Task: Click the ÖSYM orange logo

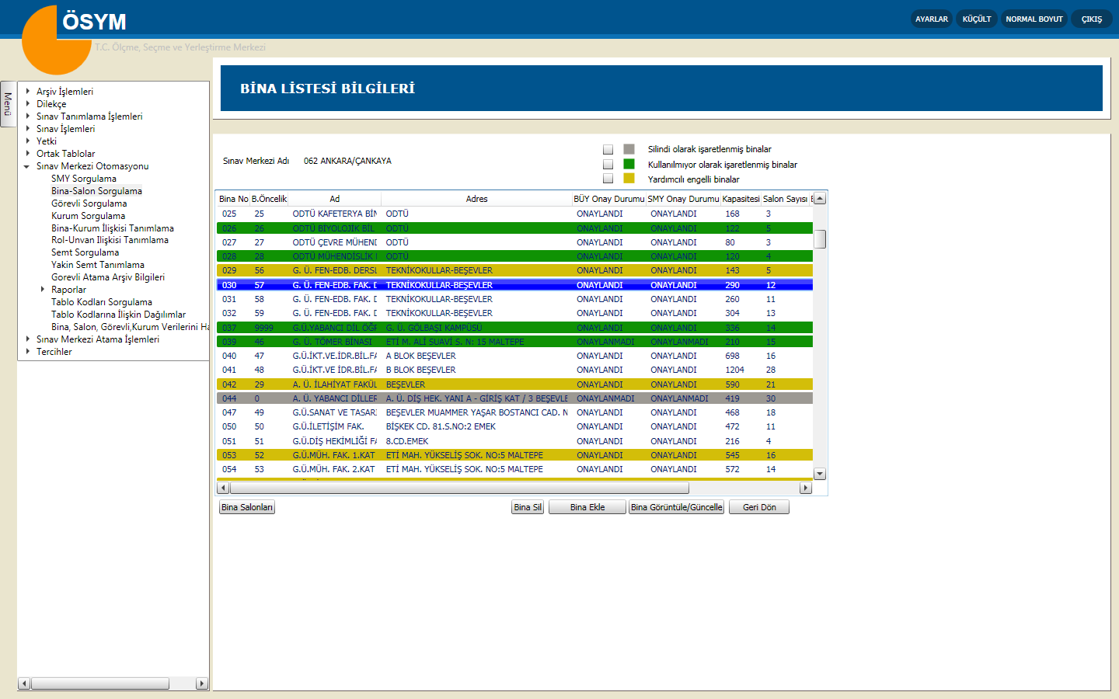Action: (56, 40)
